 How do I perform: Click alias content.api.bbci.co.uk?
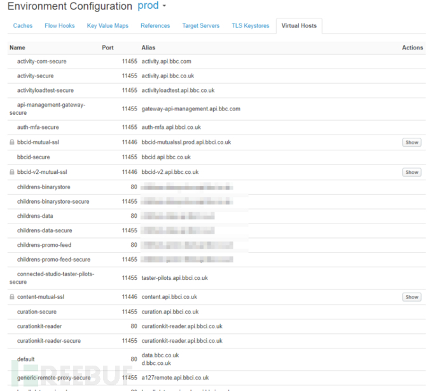tap(169, 297)
